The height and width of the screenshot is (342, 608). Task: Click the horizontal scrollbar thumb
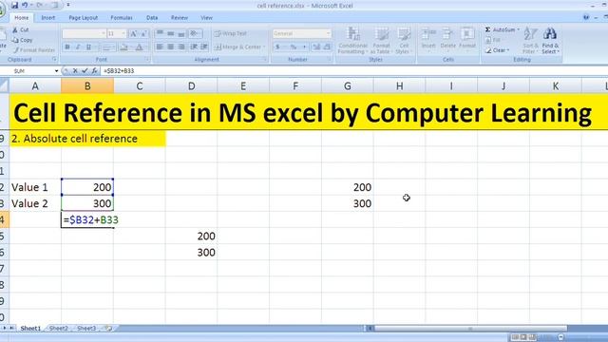(470, 329)
